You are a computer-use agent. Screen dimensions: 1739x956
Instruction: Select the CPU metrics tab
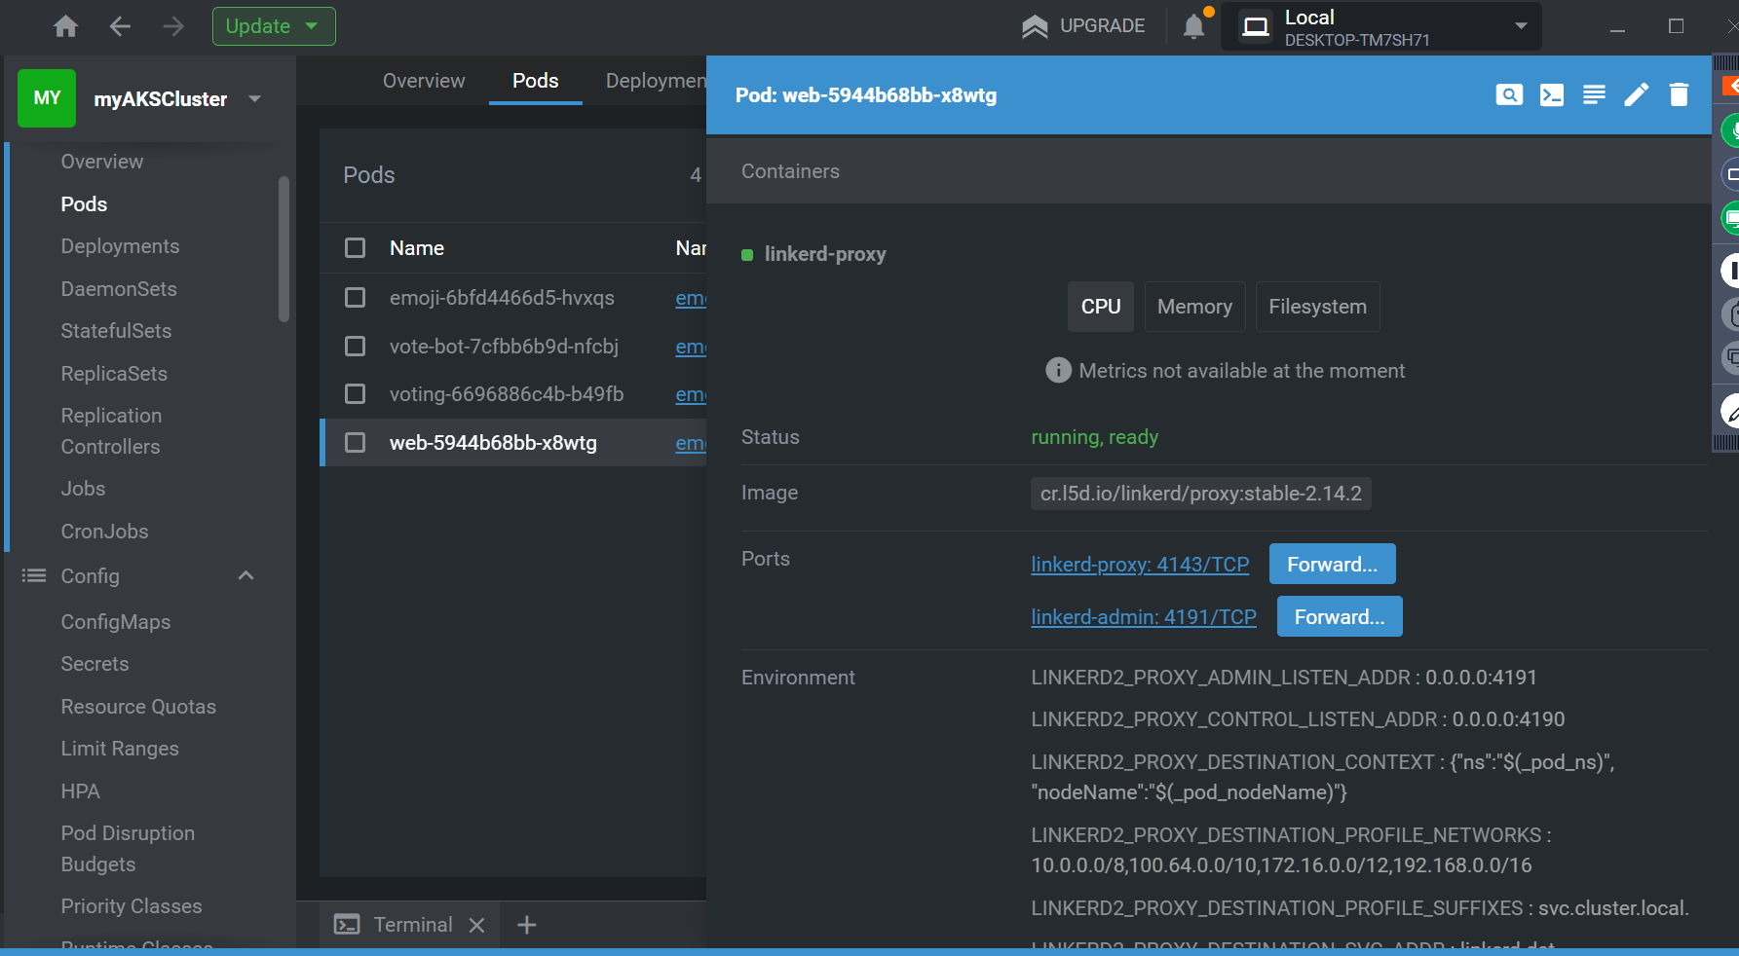pyautogui.click(x=1101, y=307)
